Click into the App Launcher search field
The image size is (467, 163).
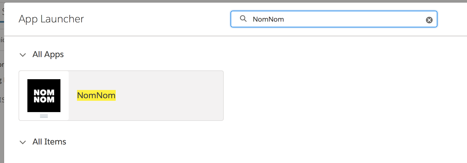coord(334,19)
